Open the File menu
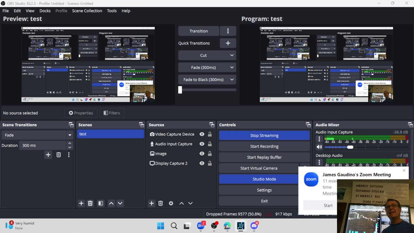Viewport: 414px width, 233px height. (5, 11)
